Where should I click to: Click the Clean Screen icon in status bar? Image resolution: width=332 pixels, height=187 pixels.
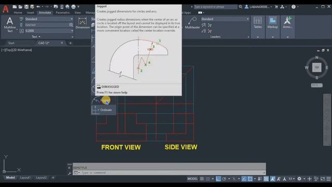tap(323, 179)
